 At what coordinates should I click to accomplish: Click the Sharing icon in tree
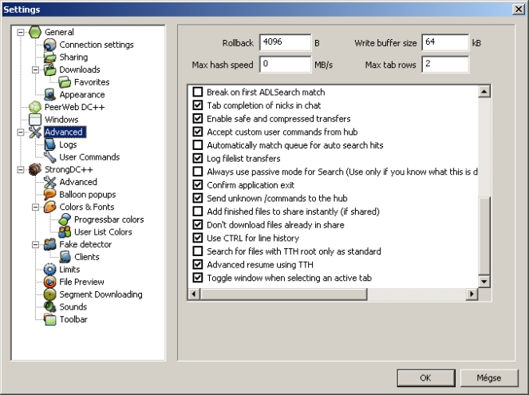pyautogui.click(x=50, y=57)
